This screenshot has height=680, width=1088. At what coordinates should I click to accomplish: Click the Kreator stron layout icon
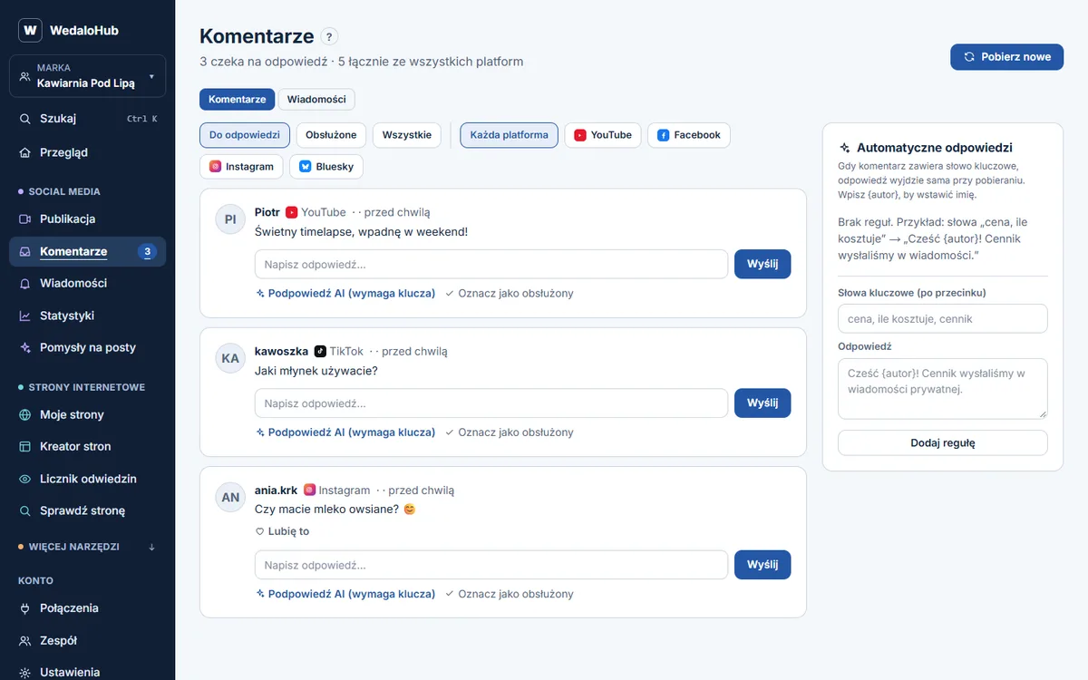[25, 446]
